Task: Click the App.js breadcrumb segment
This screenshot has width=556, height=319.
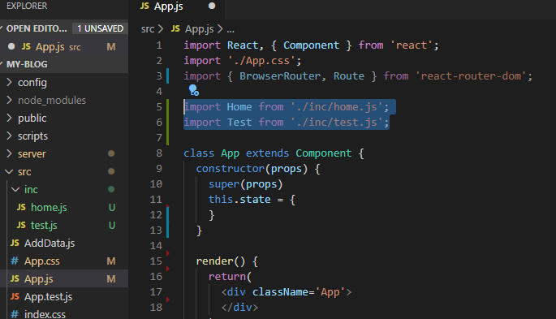Action: 200,28
